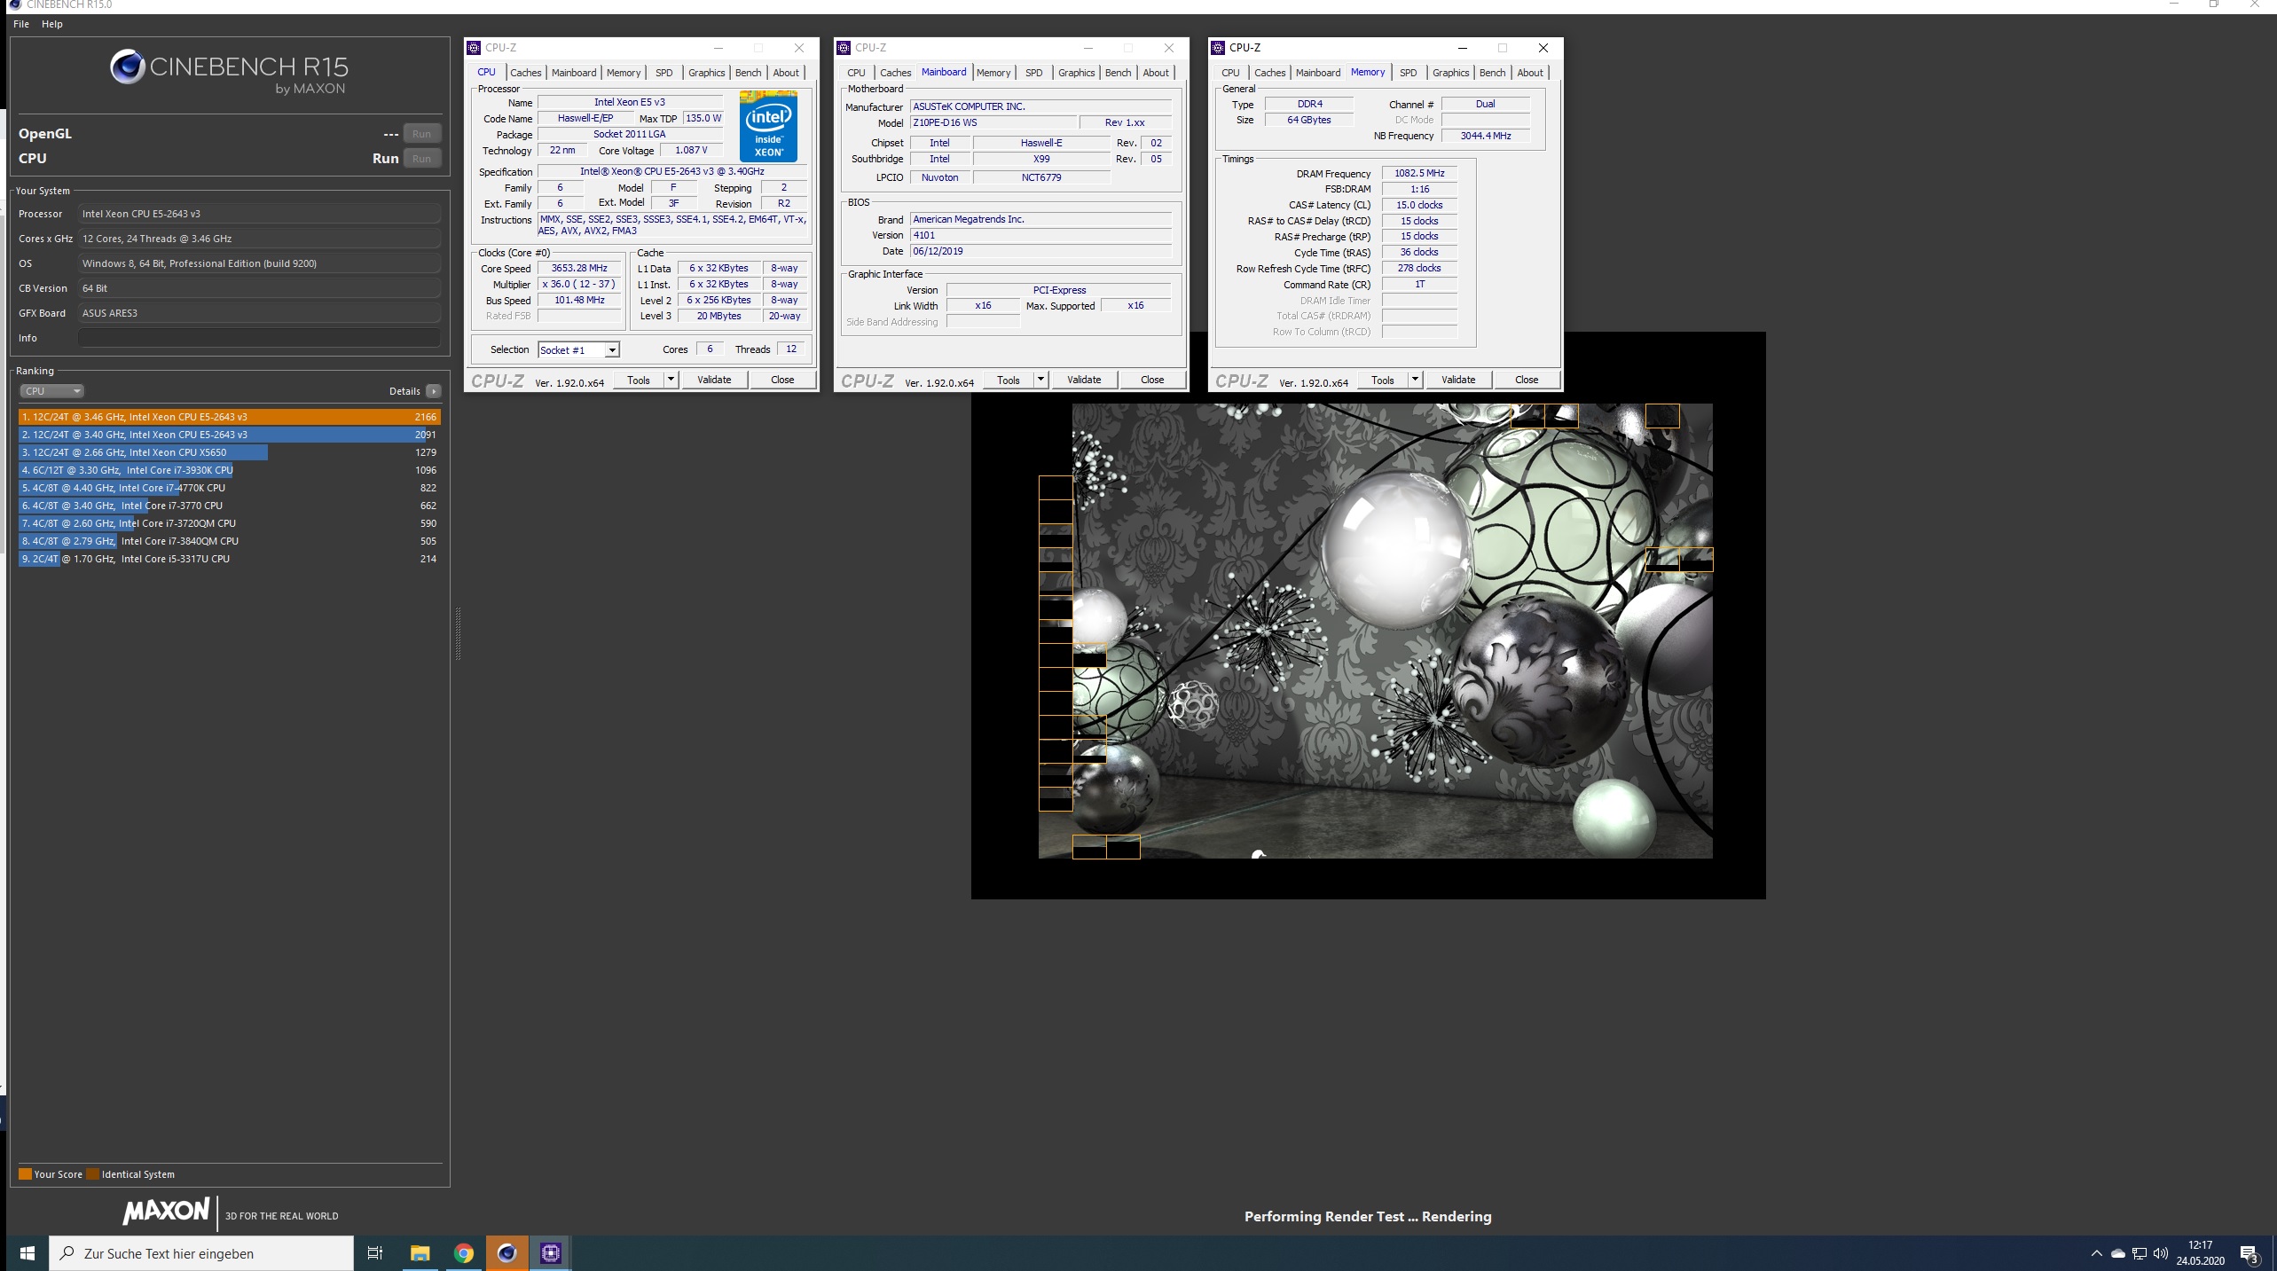The image size is (2277, 1271).
Task: Click the Windows search box
Action: [x=201, y=1253]
